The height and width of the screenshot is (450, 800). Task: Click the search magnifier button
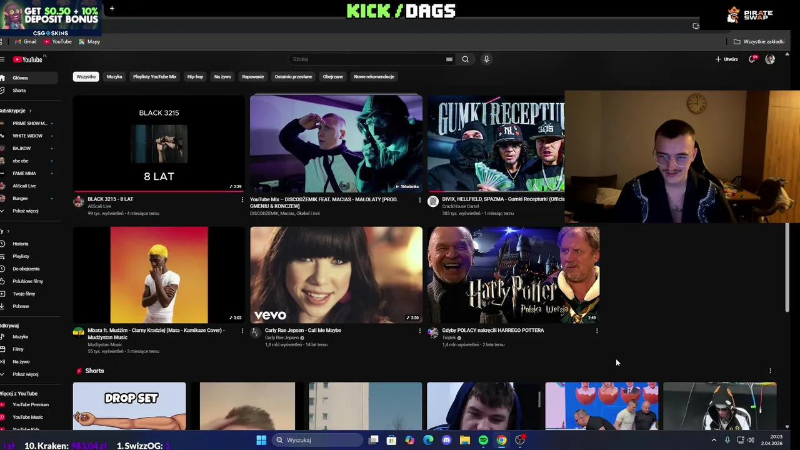465,59
